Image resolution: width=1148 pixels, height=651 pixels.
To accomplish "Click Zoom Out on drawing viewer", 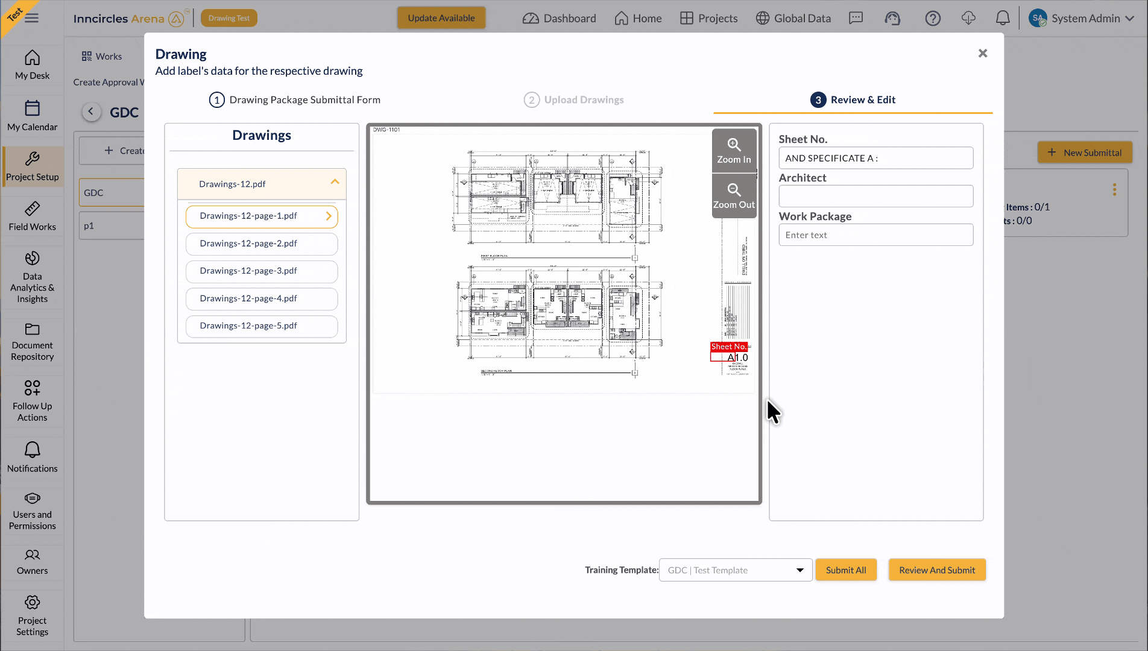I will point(734,196).
